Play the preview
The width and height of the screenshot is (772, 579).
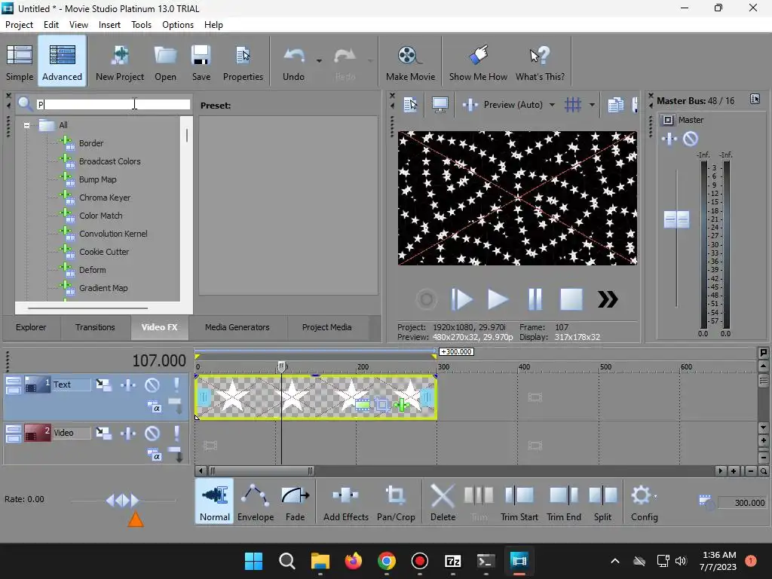(x=498, y=299)
